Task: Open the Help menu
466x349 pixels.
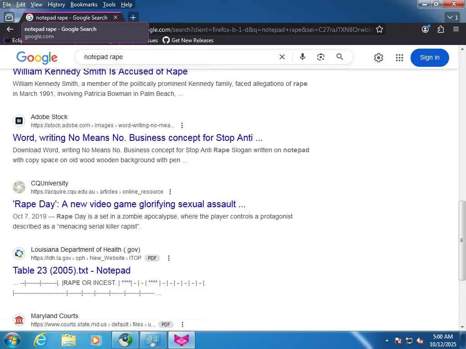Action: 127,5
